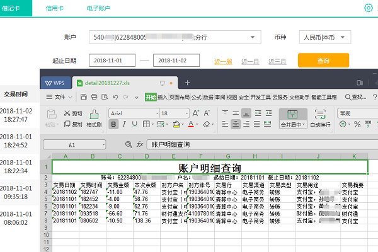The height and width of the screenshot is (252, 378).
Task: Open the Arial font name dropdown
Action: (157, 113)
